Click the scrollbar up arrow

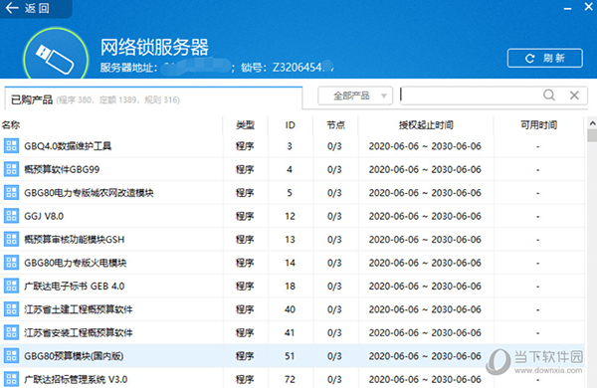592,123
